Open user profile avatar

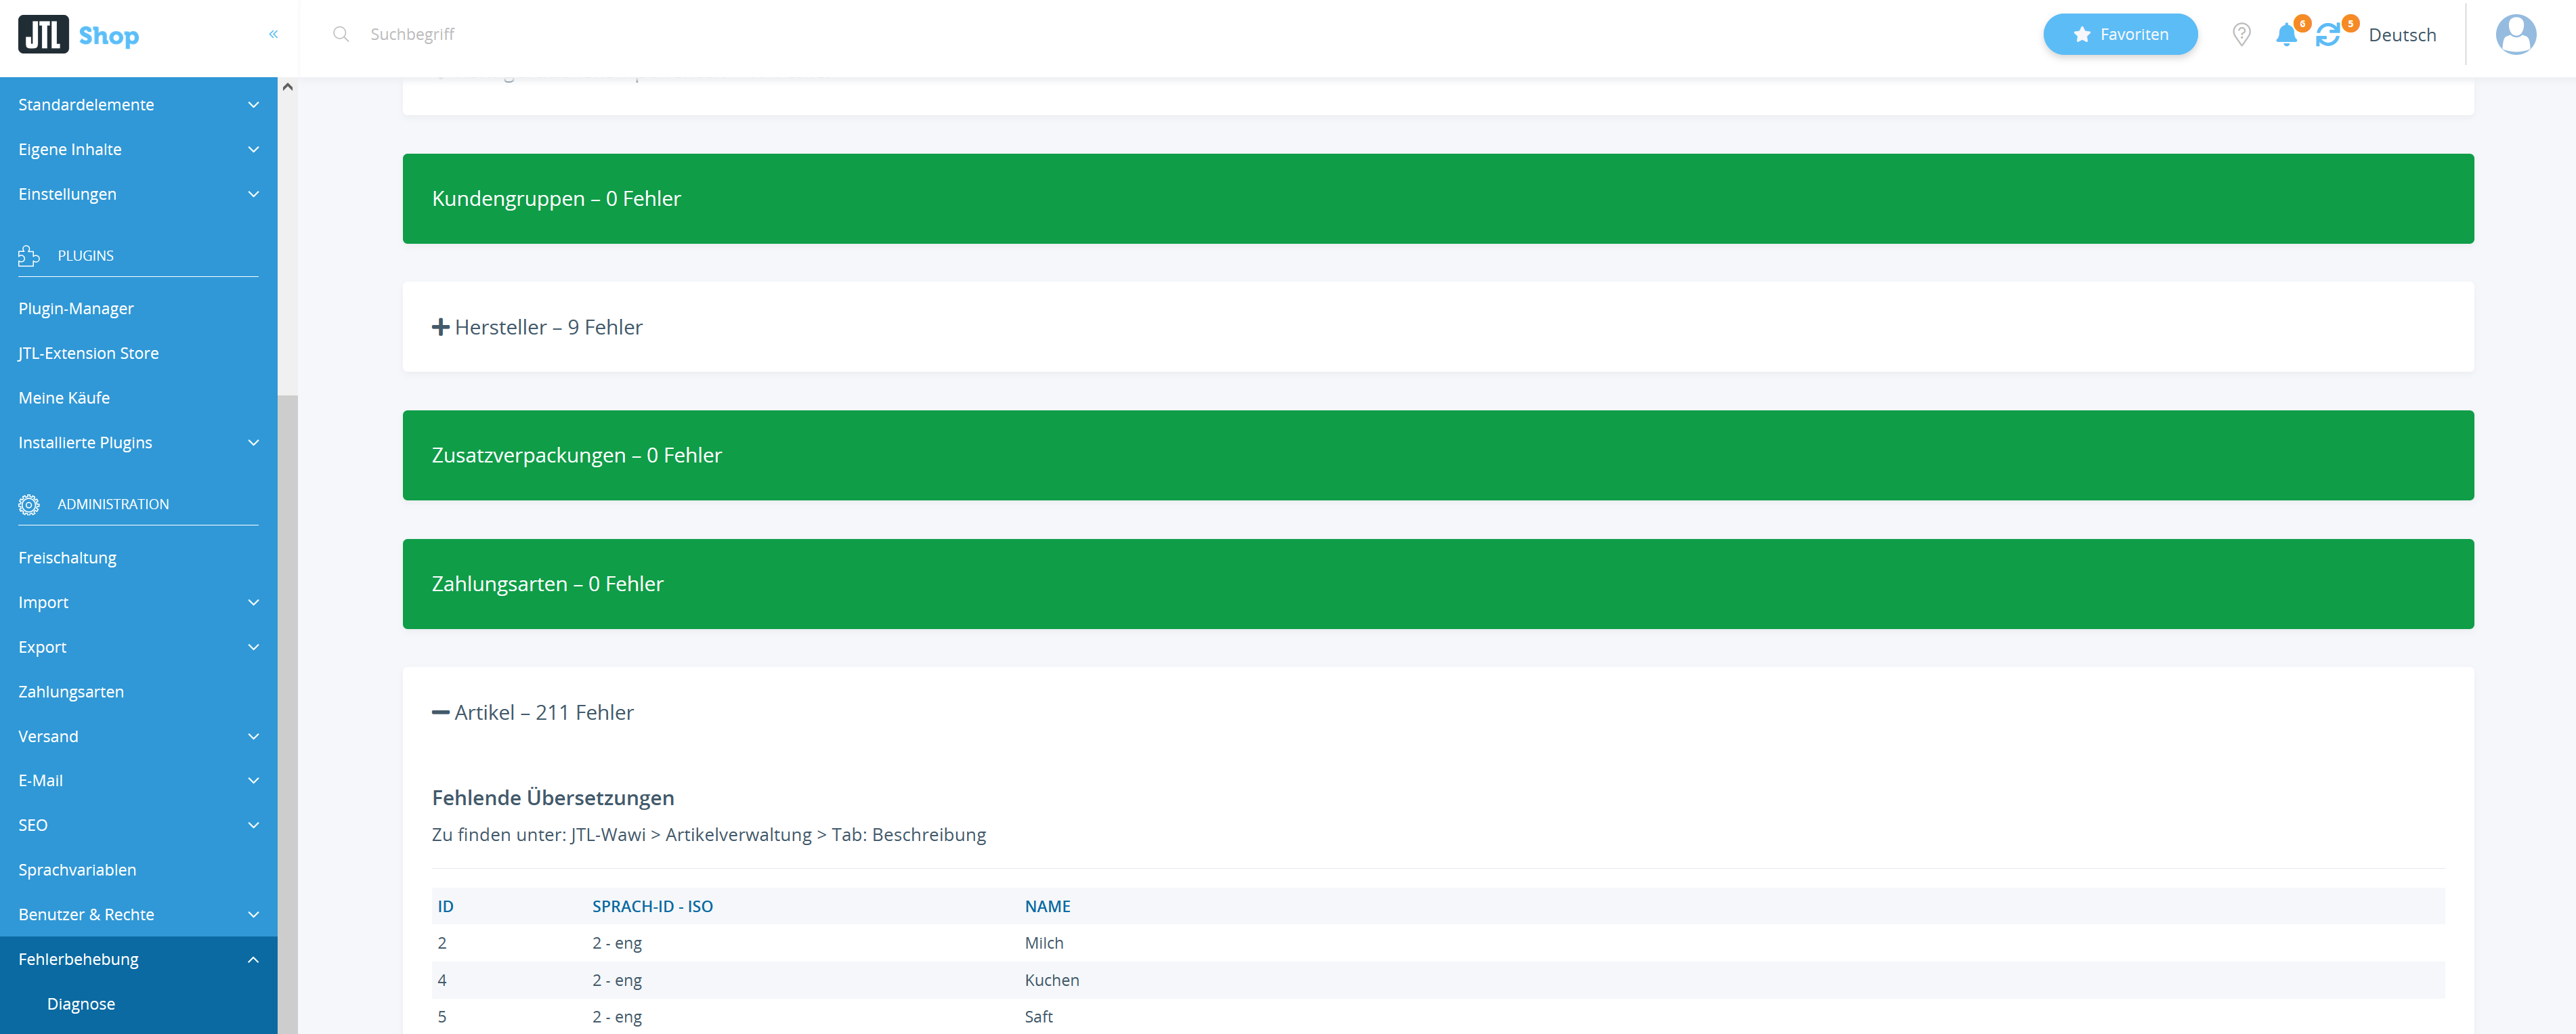tap(2515, 35)
